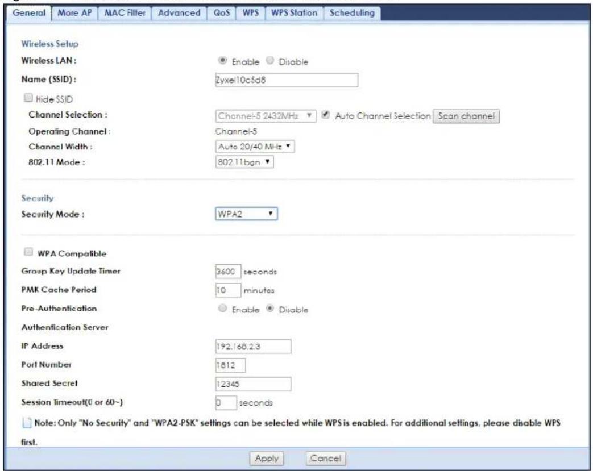This screenshot has width=593, height=471.
Task: Click the Wireless Setup section heading
Action: pos(50,44)
